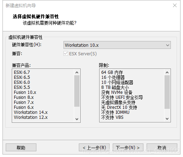This screenshot has height=157, width=183.
Task: Click up arrow of compatible products list
Action: point(77,72)
